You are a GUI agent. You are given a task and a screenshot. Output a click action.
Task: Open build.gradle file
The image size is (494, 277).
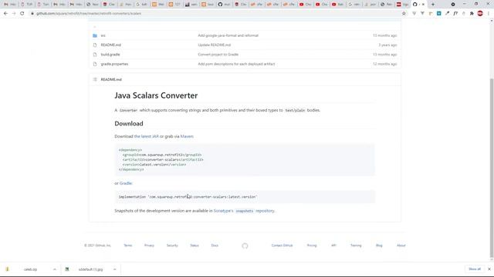tap(110, 55)
